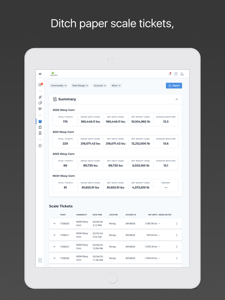Image resolution: width=225 pixels, height=300 pixels.
Task: Open more options for ticket 1708327
Action: point(177,246)
